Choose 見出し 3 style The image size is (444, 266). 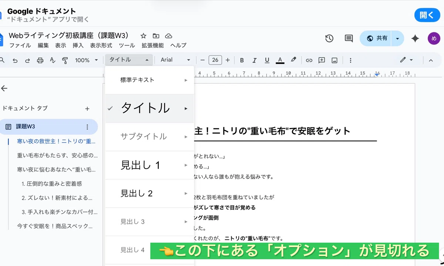pyautogui.click(x=149, y=222)
